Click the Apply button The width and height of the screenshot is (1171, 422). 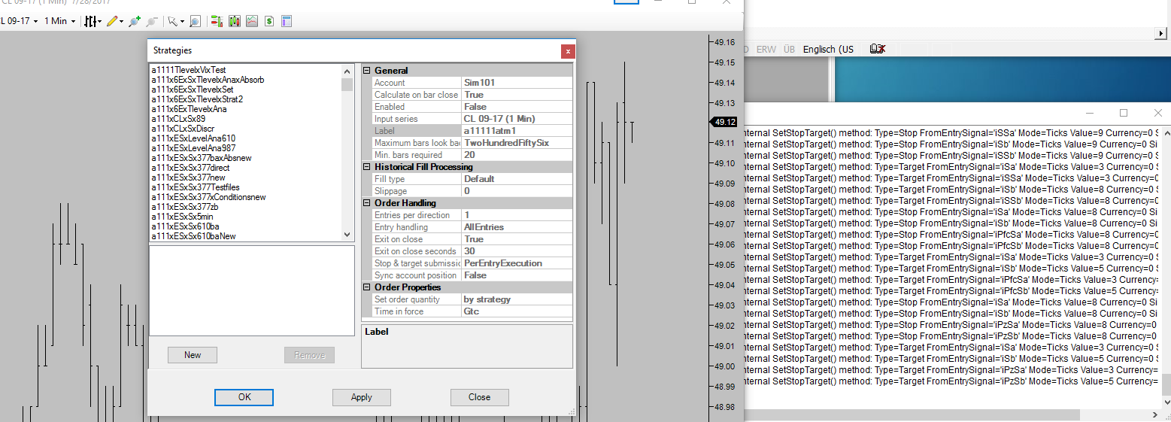pos(362,397)
